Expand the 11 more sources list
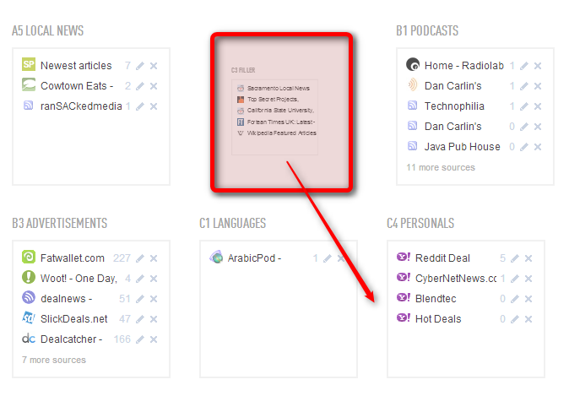The height and width of the screenshot is (396, 569). 441,167
